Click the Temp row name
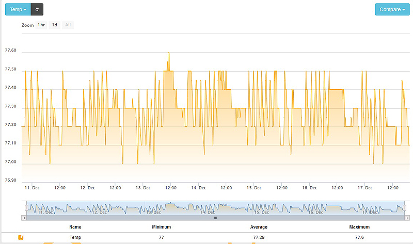 coord(75,237)
